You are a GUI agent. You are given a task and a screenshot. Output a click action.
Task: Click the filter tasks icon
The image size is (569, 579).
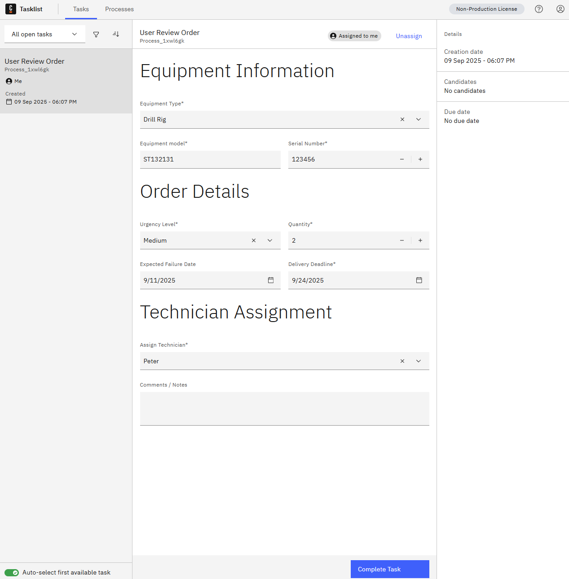[96, 35]
